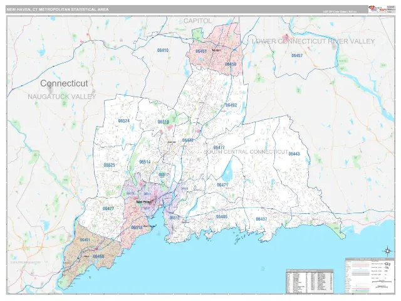Open the ZIP code index table
Screen dimensions: 401x301
310,281
